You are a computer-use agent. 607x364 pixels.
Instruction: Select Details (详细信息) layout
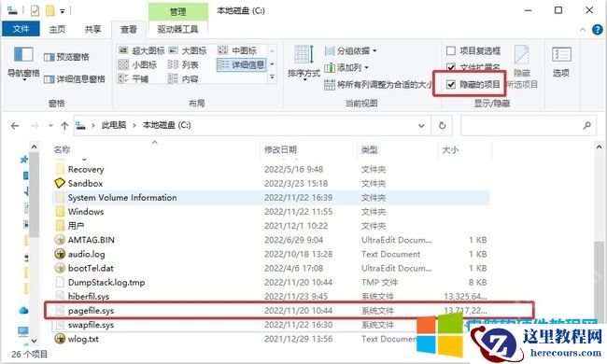[241, 64]
